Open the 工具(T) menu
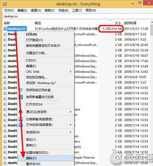 (x=77, y=11)
